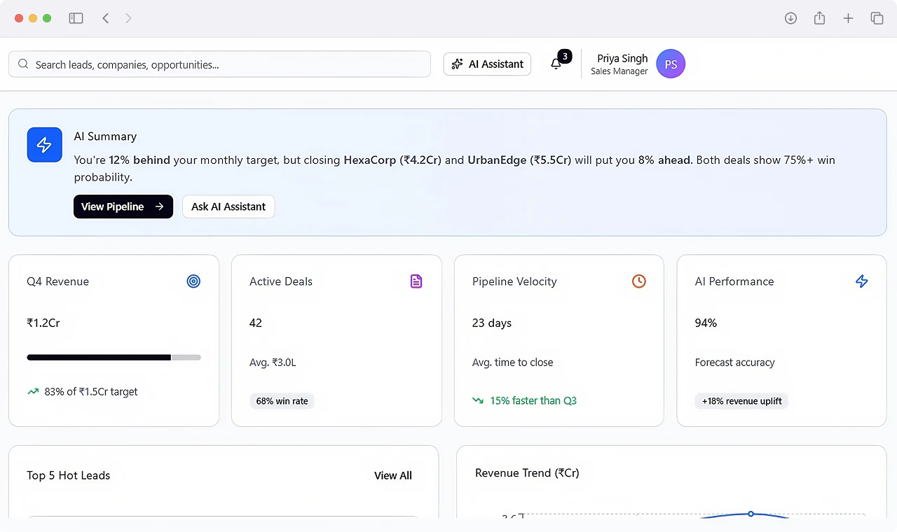
Task: Click the Q4 Revenue progress bar
Action: pyautogui.click(x=114, y=358)
